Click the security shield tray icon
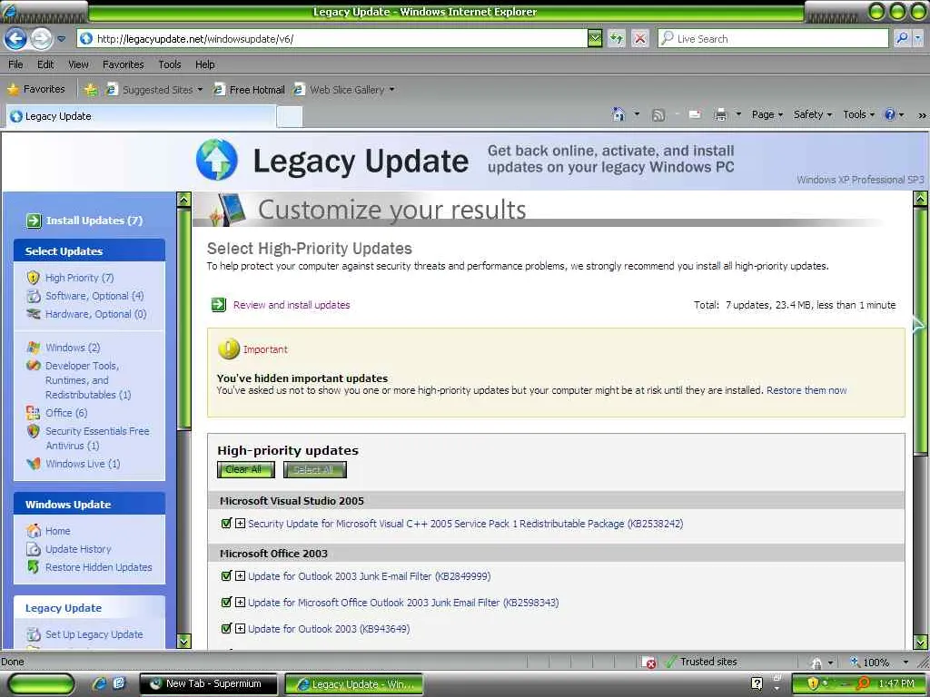 point(813,683)
